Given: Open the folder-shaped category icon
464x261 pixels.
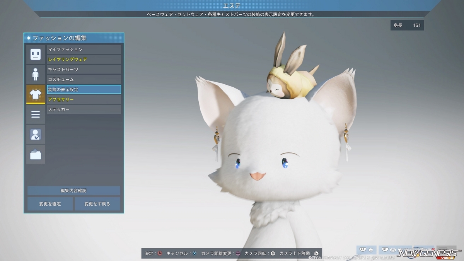Looking at the screenshot, I should (x=36, y=155).
